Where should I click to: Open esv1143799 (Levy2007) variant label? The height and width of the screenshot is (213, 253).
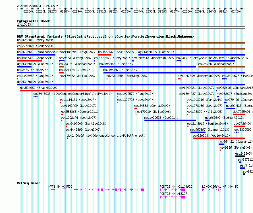(78, 106)
